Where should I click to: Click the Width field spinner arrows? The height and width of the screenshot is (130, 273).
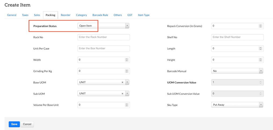[x=127, y=60]
